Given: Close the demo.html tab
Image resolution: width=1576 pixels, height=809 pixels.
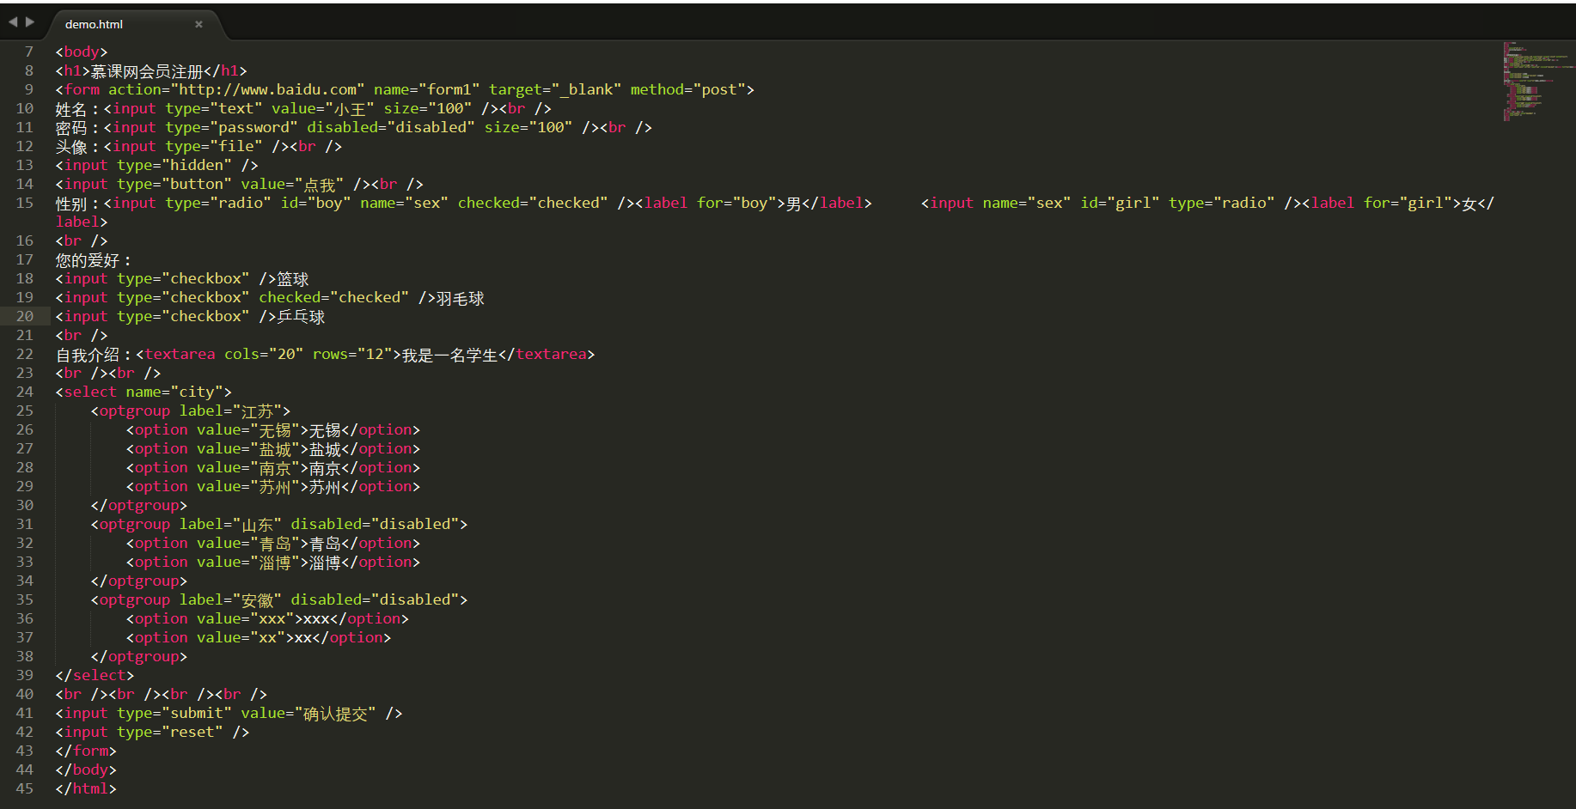Looking at the screenshot, I should (x=199, y=24).
